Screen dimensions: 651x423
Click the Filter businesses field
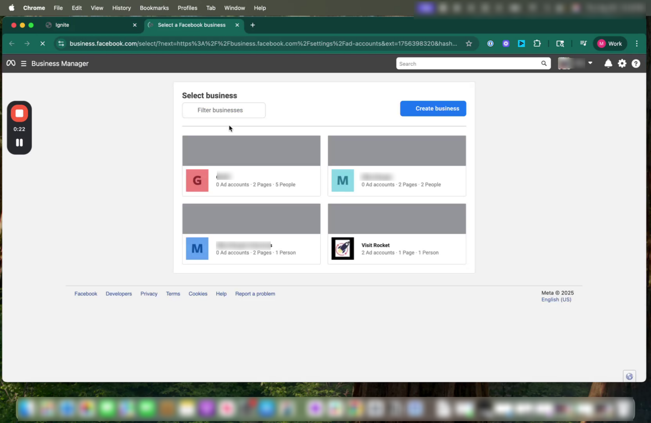(224, 110)
